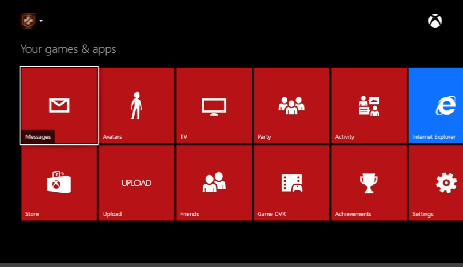Click the UPLOAD logo in the Upload tile
Screen dimensions: 463x267
(x=136, y=183)
